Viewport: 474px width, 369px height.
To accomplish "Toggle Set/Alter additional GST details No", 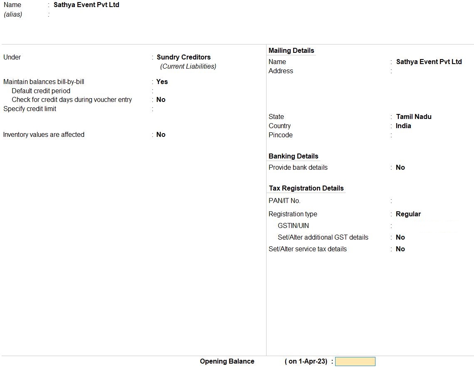I will click(400, 238).
